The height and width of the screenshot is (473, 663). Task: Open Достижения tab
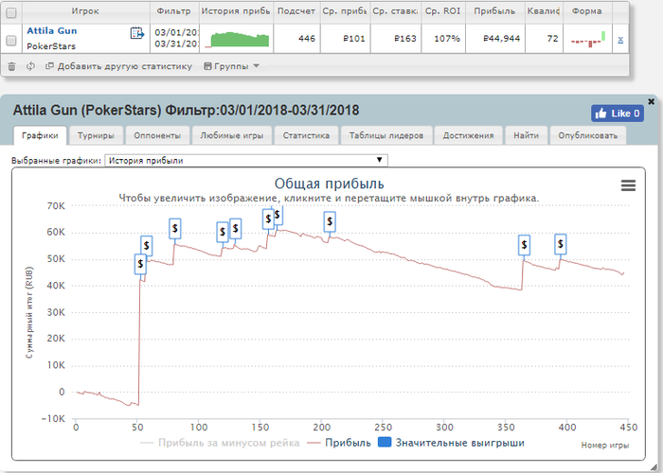click(x=468, y=135)
